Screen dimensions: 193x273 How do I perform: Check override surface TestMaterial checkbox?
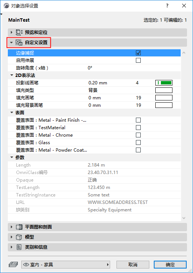click(x=138, y=128)
